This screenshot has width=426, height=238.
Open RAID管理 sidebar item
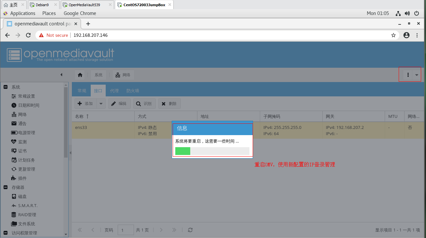(x=23, y=215)
